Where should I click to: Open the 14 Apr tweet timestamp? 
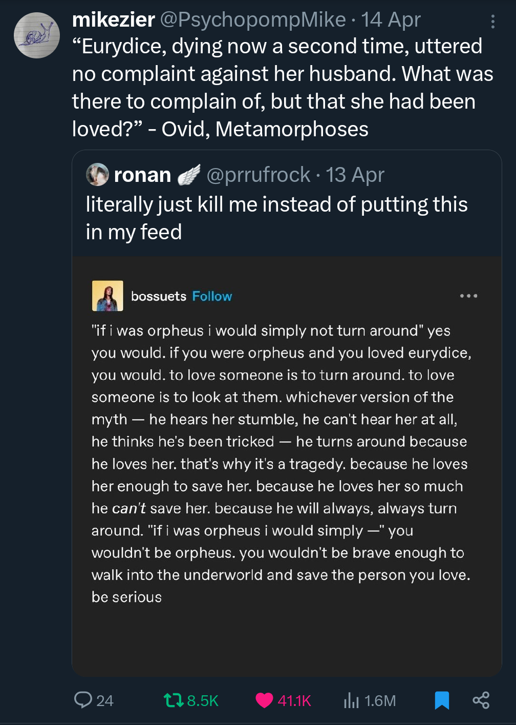[x=391, y=20]
